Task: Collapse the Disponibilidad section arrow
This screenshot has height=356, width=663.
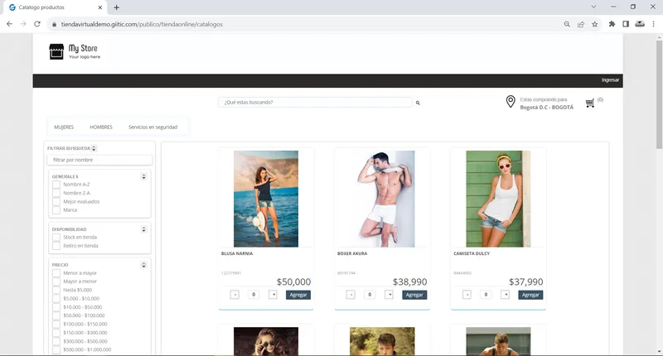Action: (x=143, y=229)
